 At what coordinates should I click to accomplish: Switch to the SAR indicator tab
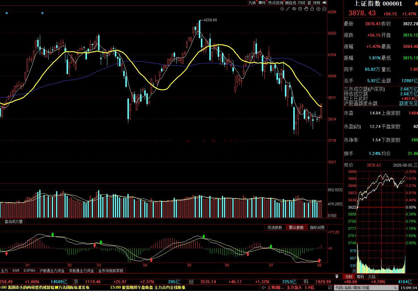point(16,271)
